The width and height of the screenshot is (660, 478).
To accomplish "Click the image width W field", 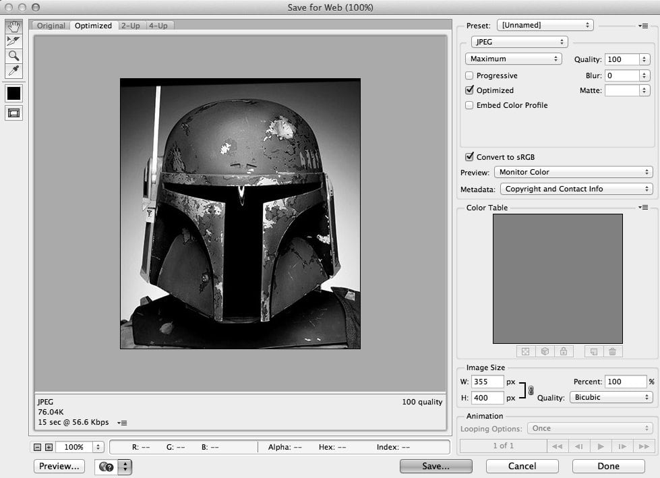I will (487, 382).
